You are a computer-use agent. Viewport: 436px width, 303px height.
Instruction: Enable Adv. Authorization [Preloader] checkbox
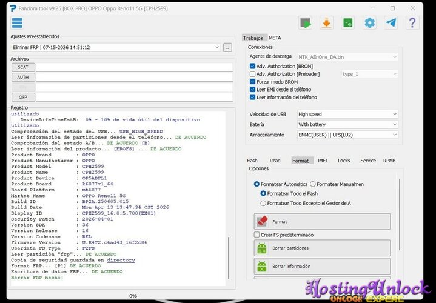pos(252,74)
